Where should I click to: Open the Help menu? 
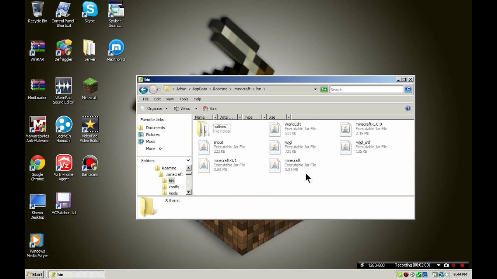point(197,99)
